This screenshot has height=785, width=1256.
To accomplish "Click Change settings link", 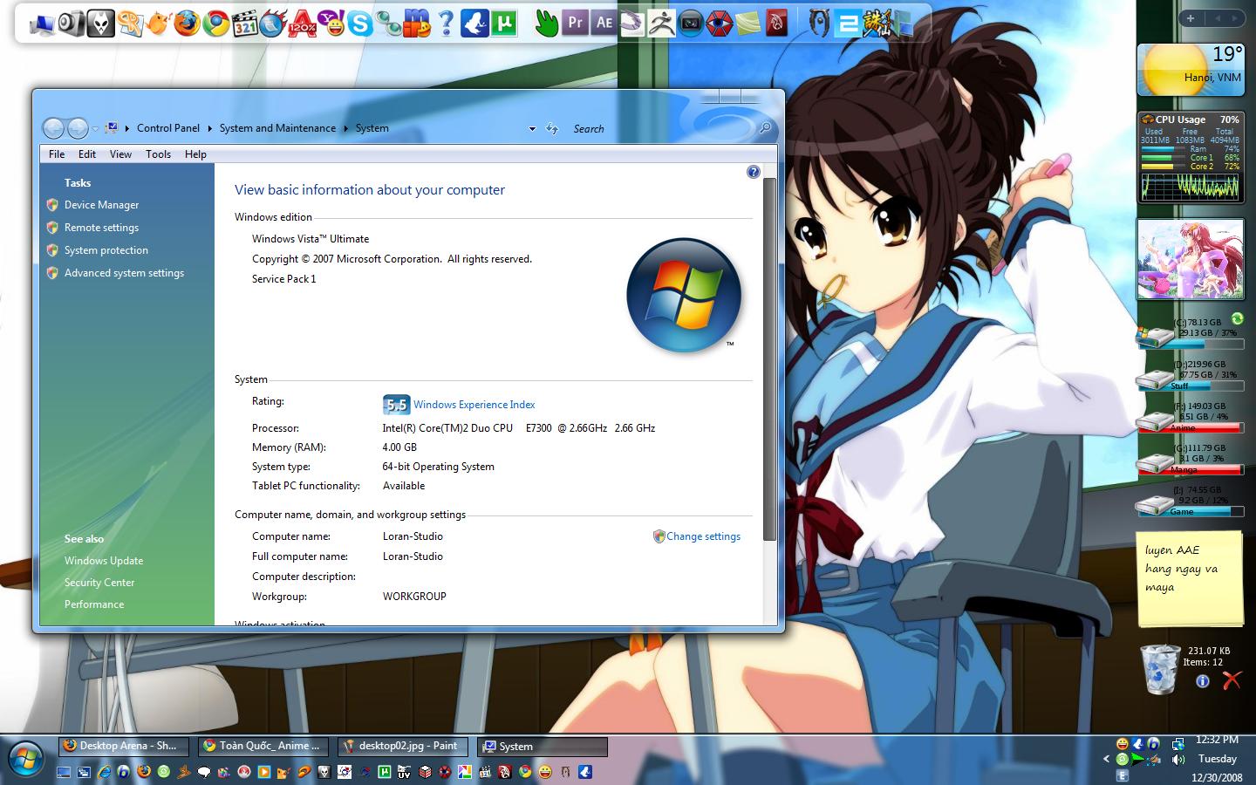I will click(x=703, y=536).
